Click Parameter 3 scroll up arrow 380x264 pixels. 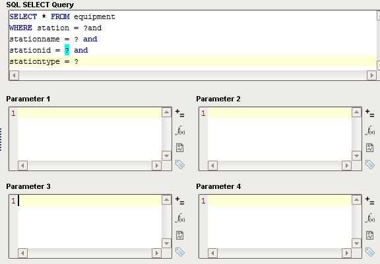coord(166,200)
